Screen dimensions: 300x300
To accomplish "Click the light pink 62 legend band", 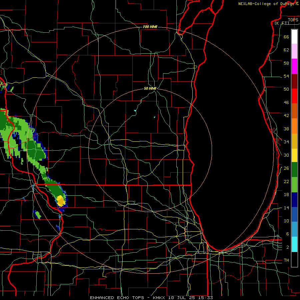I will pos(294,51).
